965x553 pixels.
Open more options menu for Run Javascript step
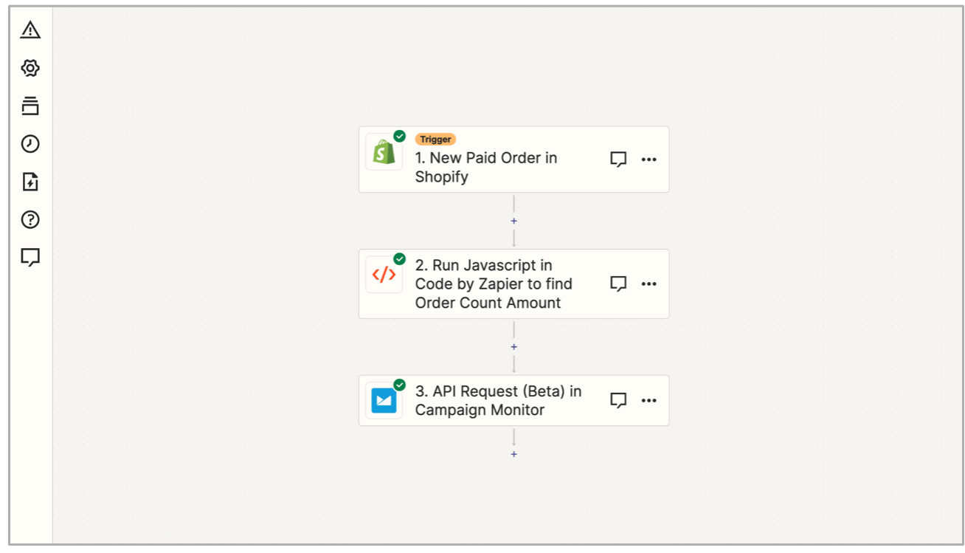648,284
